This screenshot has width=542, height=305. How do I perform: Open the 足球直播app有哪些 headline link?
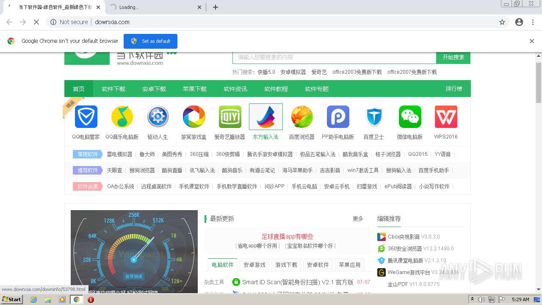coord(287,236)
